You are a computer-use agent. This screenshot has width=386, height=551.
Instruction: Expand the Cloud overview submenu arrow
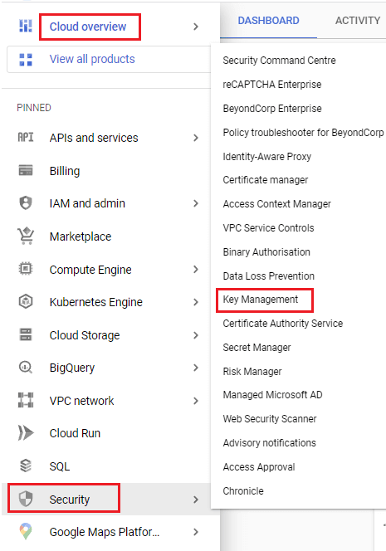point(196,27)
